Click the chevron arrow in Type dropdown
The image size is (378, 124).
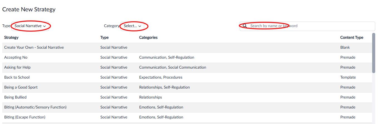coord(45,26)
